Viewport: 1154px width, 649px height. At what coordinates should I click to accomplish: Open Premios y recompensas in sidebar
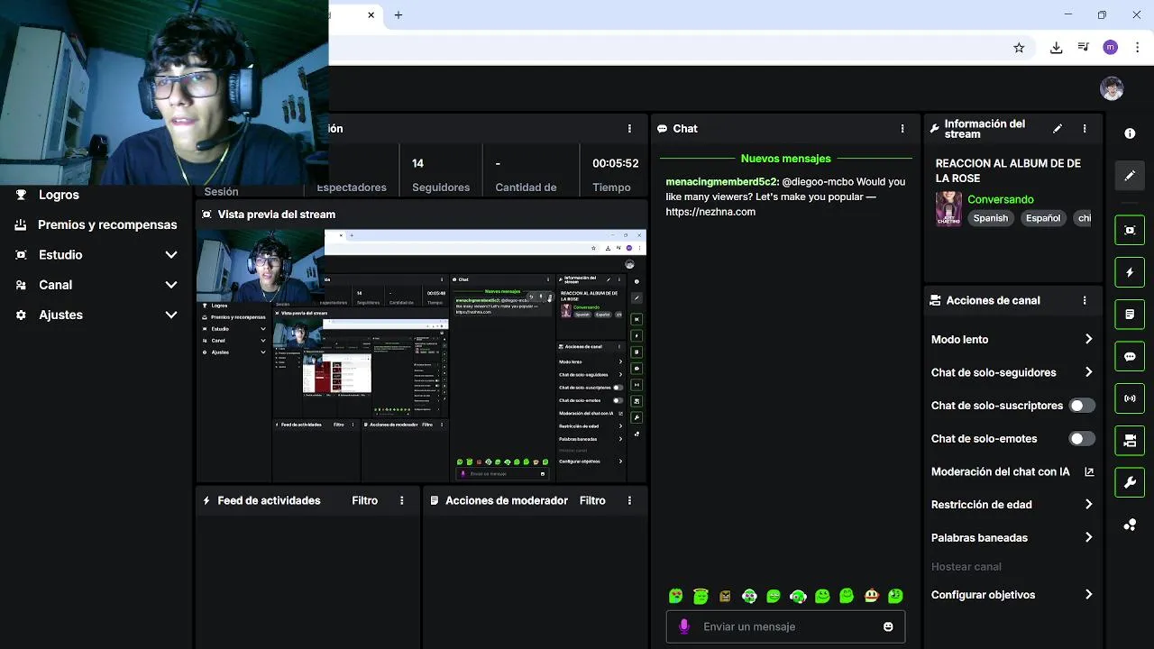coord(107,225)
